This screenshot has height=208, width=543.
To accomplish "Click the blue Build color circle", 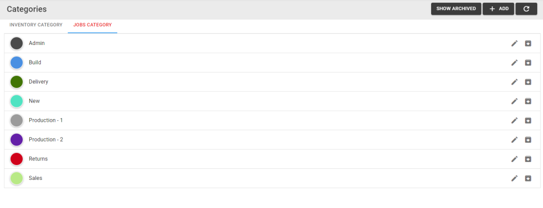I will click(16, 62).
